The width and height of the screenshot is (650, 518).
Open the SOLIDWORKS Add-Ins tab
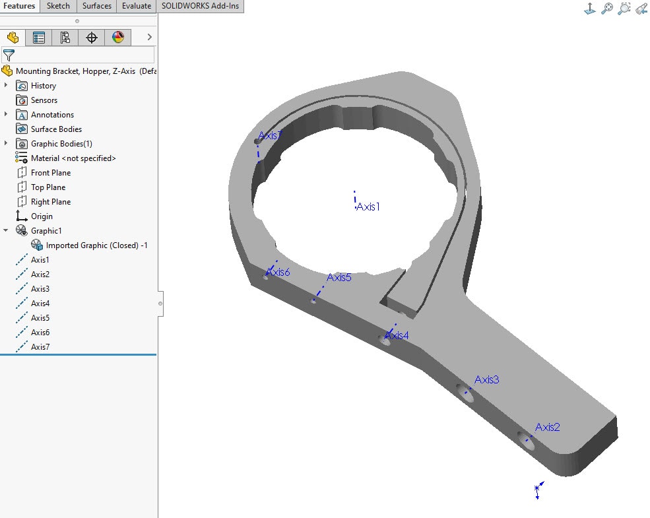200,6
